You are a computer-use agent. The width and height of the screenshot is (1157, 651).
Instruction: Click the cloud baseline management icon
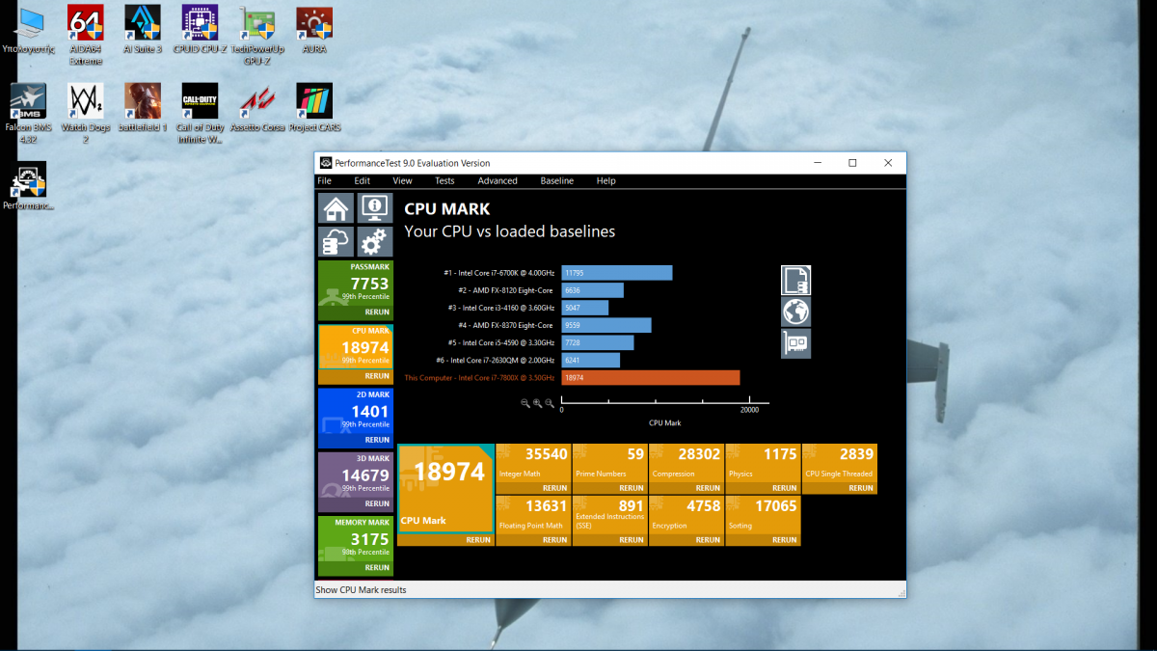pos(336,242)
